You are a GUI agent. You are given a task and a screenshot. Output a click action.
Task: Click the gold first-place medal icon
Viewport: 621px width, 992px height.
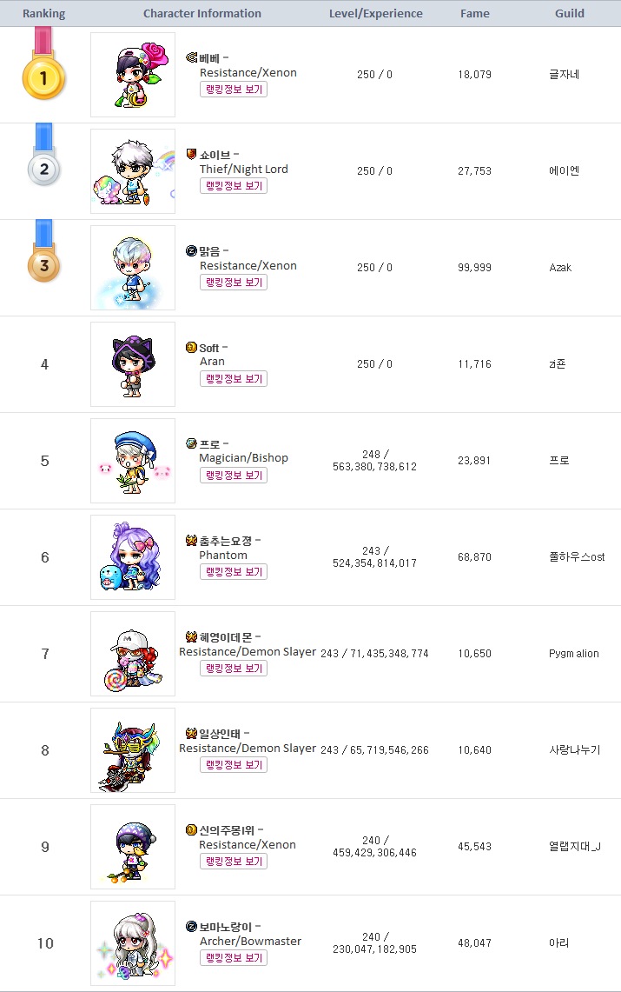pyautogui.click(x=43, y=78)
